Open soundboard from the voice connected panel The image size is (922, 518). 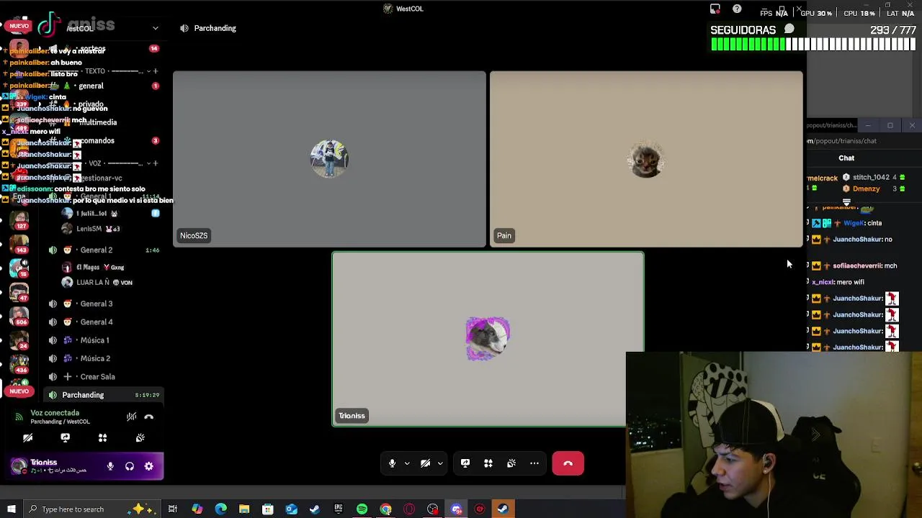tap(140, 437)
